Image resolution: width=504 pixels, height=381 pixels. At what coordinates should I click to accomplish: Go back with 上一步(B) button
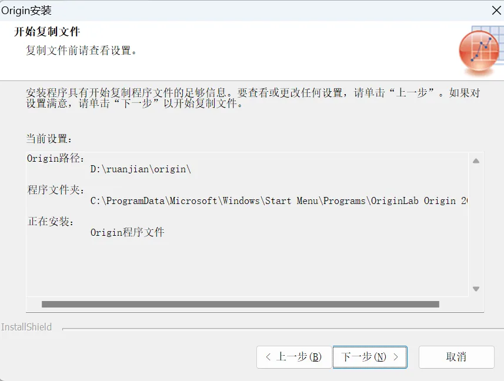click(x=294, y=357)
